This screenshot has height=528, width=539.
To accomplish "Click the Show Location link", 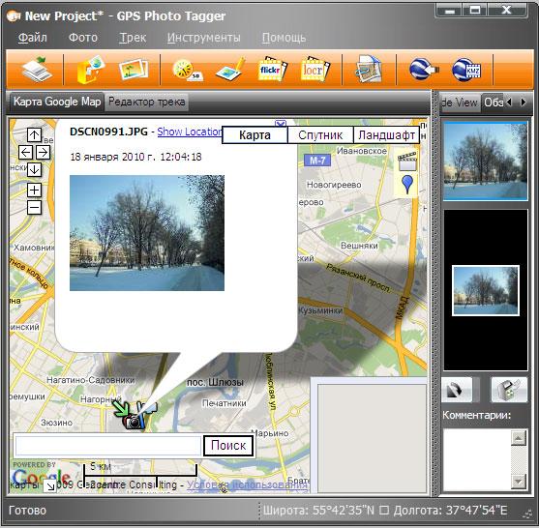I will coord(190,132).
